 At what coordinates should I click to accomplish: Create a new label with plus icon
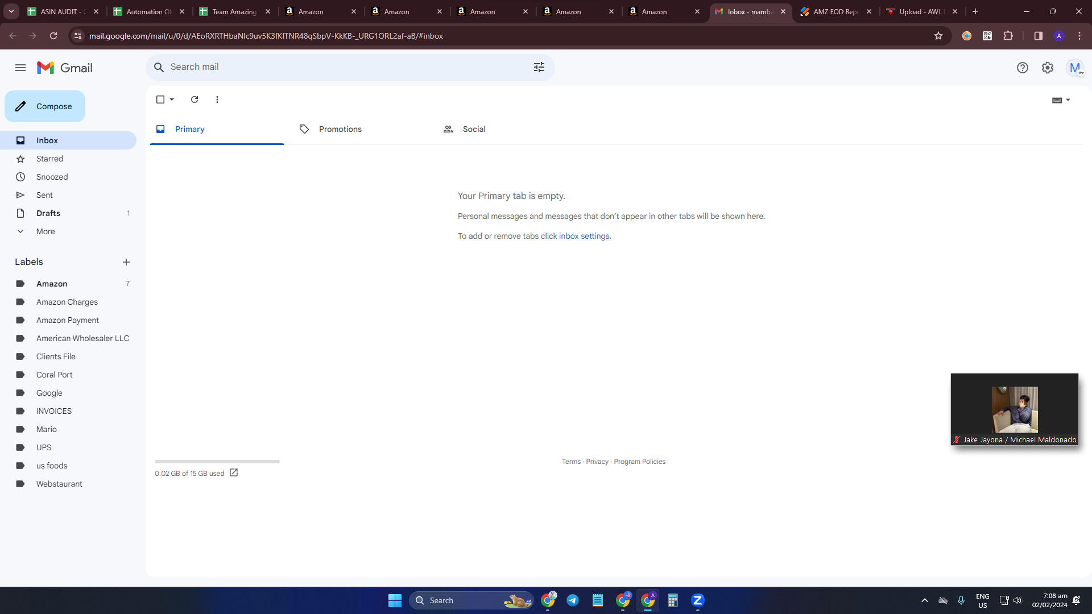pyautogui.click(x=126, y=262)
